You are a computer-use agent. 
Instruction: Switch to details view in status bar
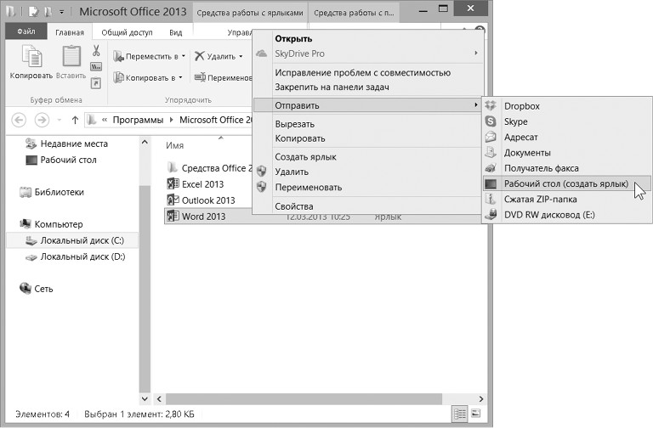click(460, 414)
